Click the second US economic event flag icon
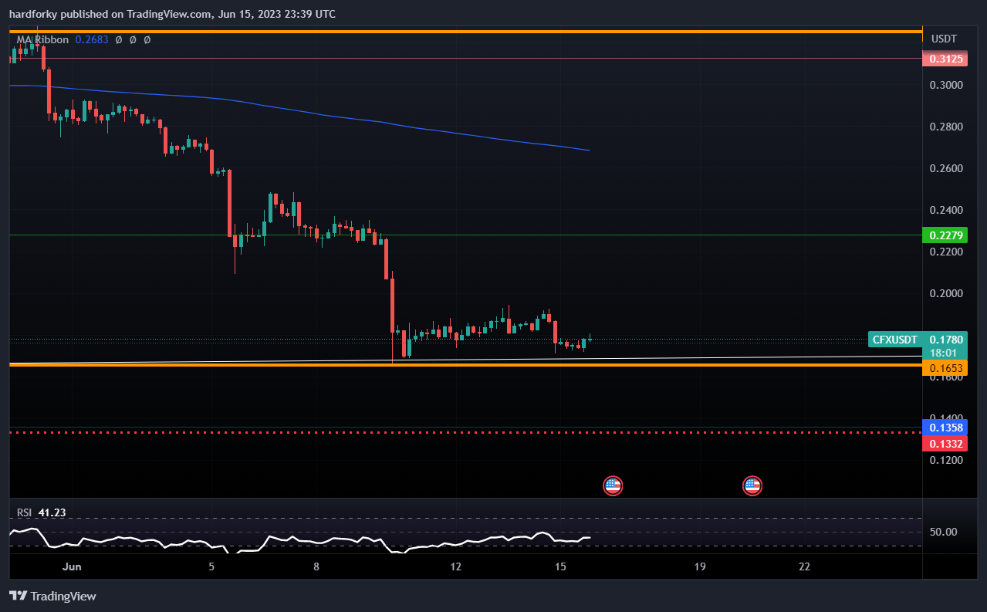The image size is (987, 612). pos(752,485)
